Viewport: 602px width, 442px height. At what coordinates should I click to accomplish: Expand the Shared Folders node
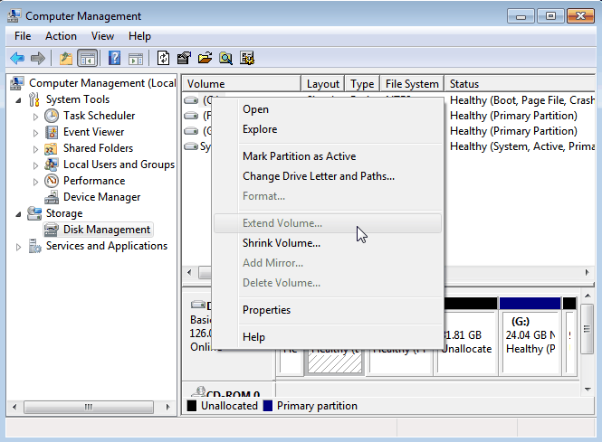(35, 149)
